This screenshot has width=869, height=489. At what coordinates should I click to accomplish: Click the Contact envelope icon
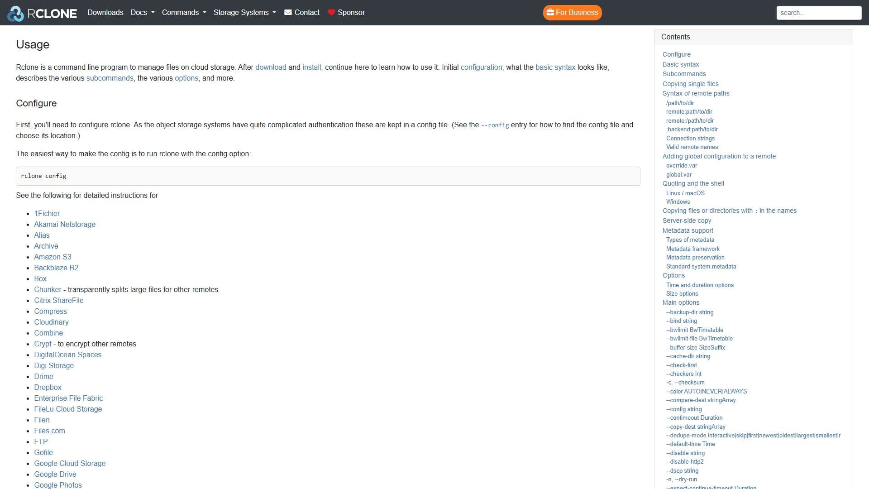pyautogui.click(x=288, y=12)
